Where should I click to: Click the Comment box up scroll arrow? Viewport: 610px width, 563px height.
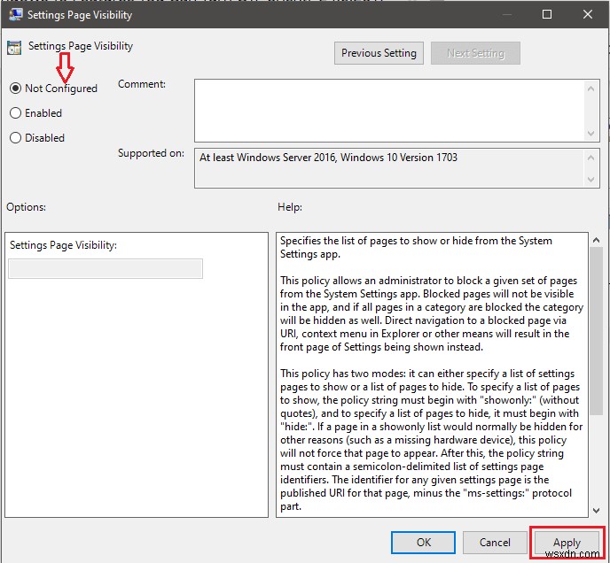(590, 89)
